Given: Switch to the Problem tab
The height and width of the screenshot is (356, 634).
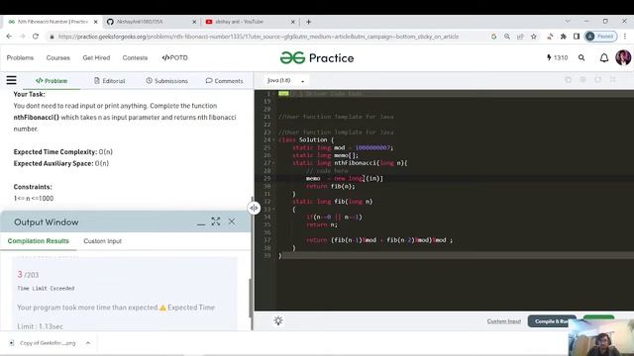Looking at the screenshot, I should pos(52,81).
